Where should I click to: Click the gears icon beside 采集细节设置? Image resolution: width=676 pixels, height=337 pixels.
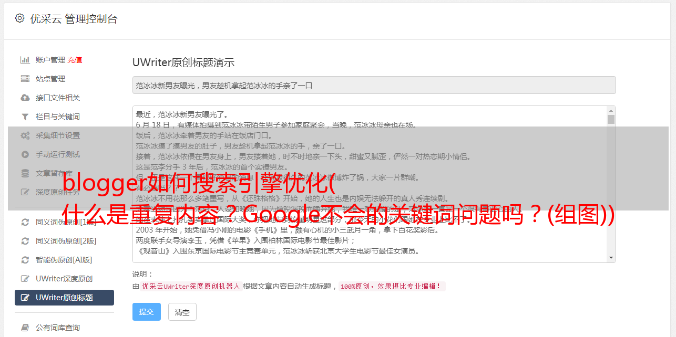[x=25, y=135]
